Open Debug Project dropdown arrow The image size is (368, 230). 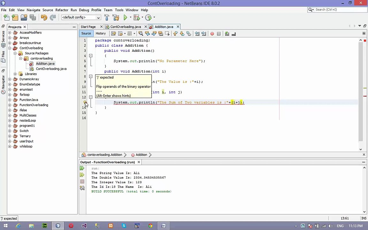coord(142,17)
